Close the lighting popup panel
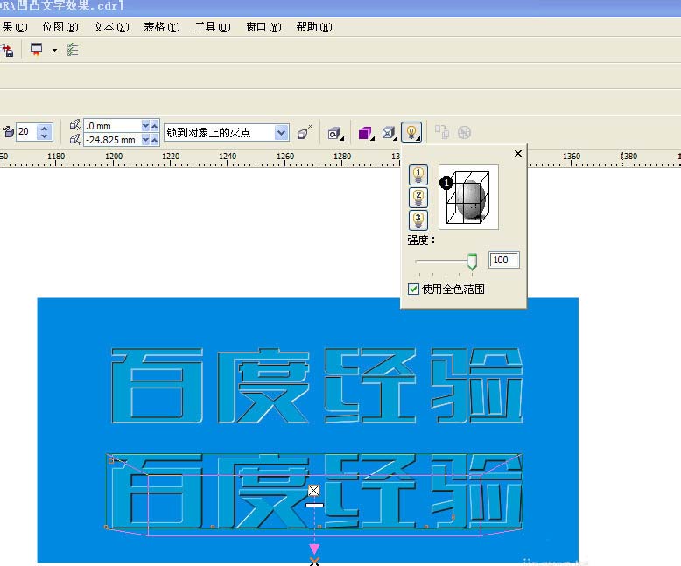The width and height of the screenshot is (681, 566). pyautogui.click(x=517, y=153)
